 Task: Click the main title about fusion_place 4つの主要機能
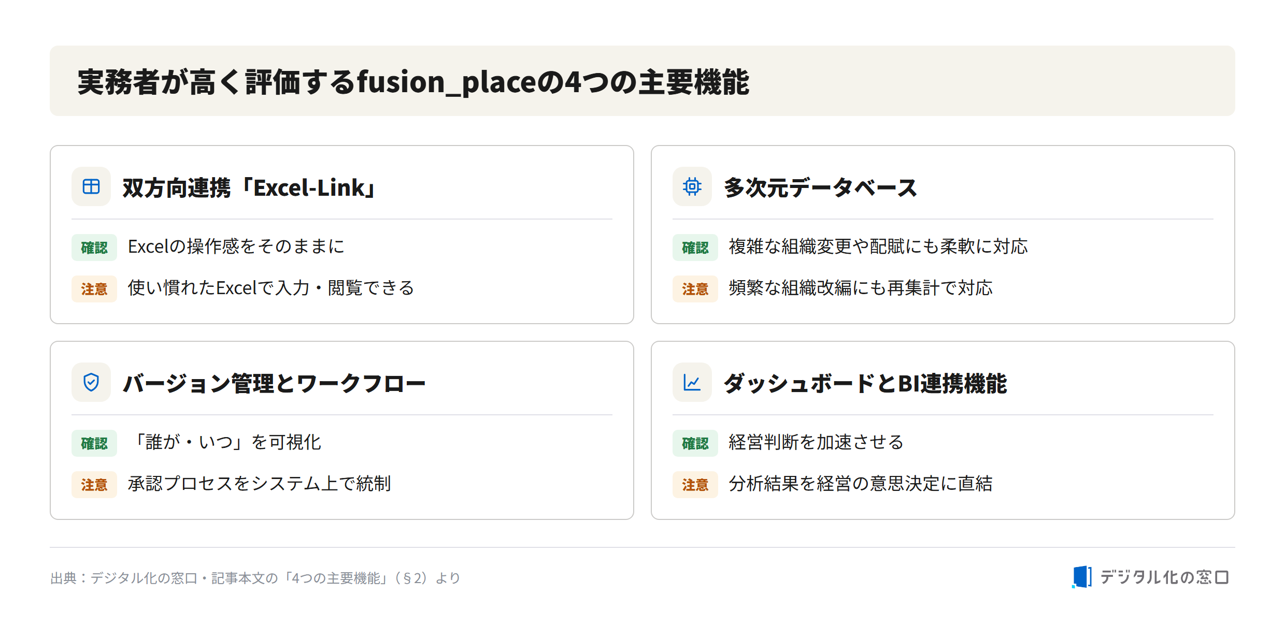tap(413, 82)
